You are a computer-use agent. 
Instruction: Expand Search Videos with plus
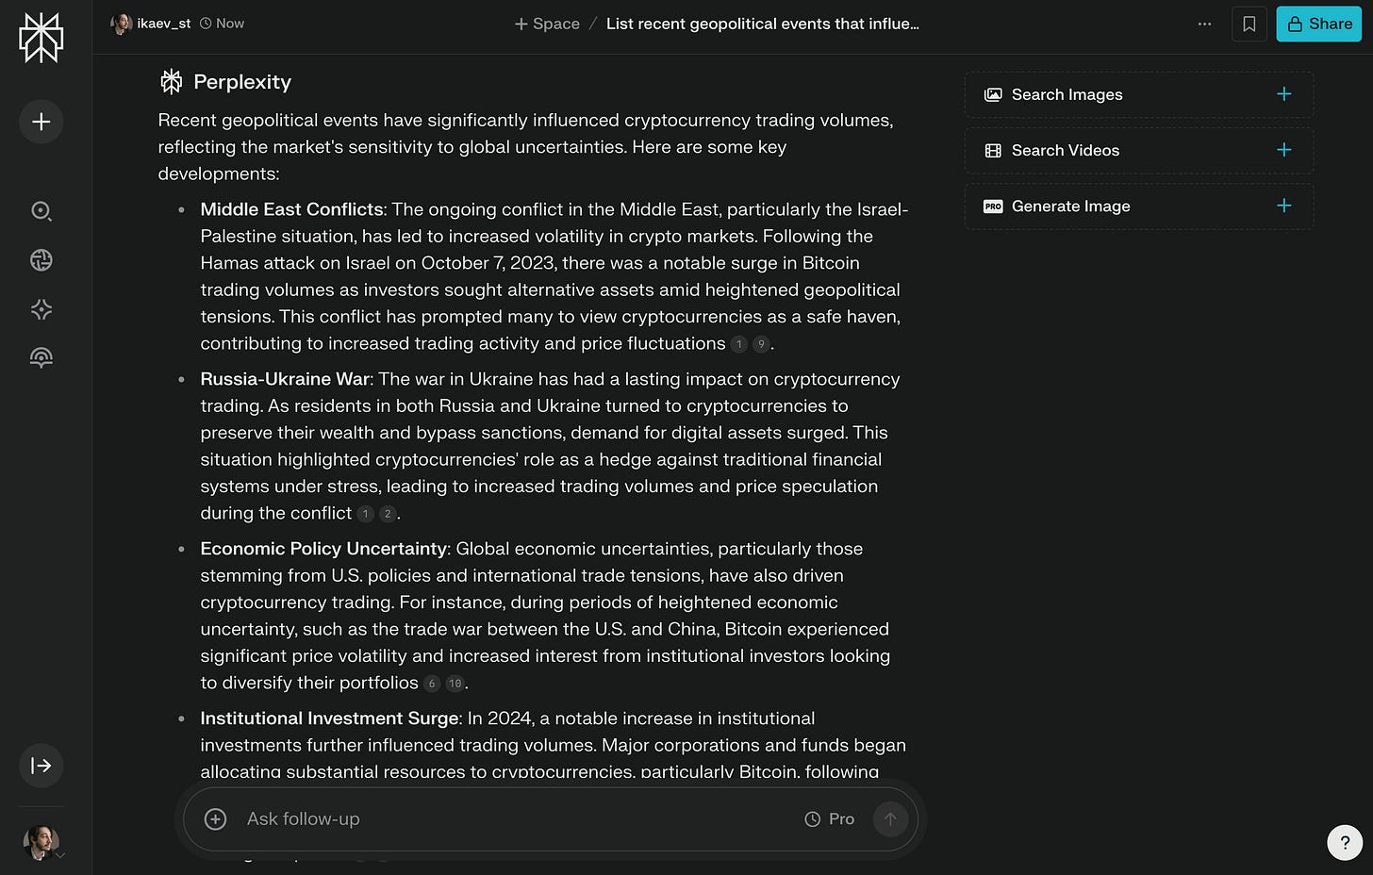click(1283, 150)
